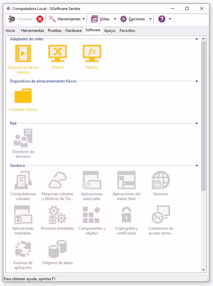
Task: Open Escaneo de aplicación icon
Action: [23, 249]
